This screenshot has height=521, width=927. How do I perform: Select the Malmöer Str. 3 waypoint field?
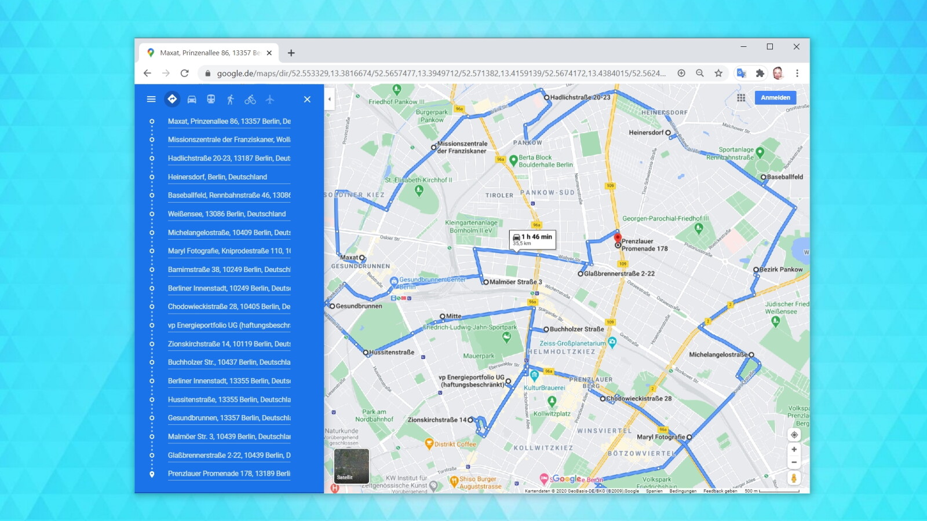point(229,436)
